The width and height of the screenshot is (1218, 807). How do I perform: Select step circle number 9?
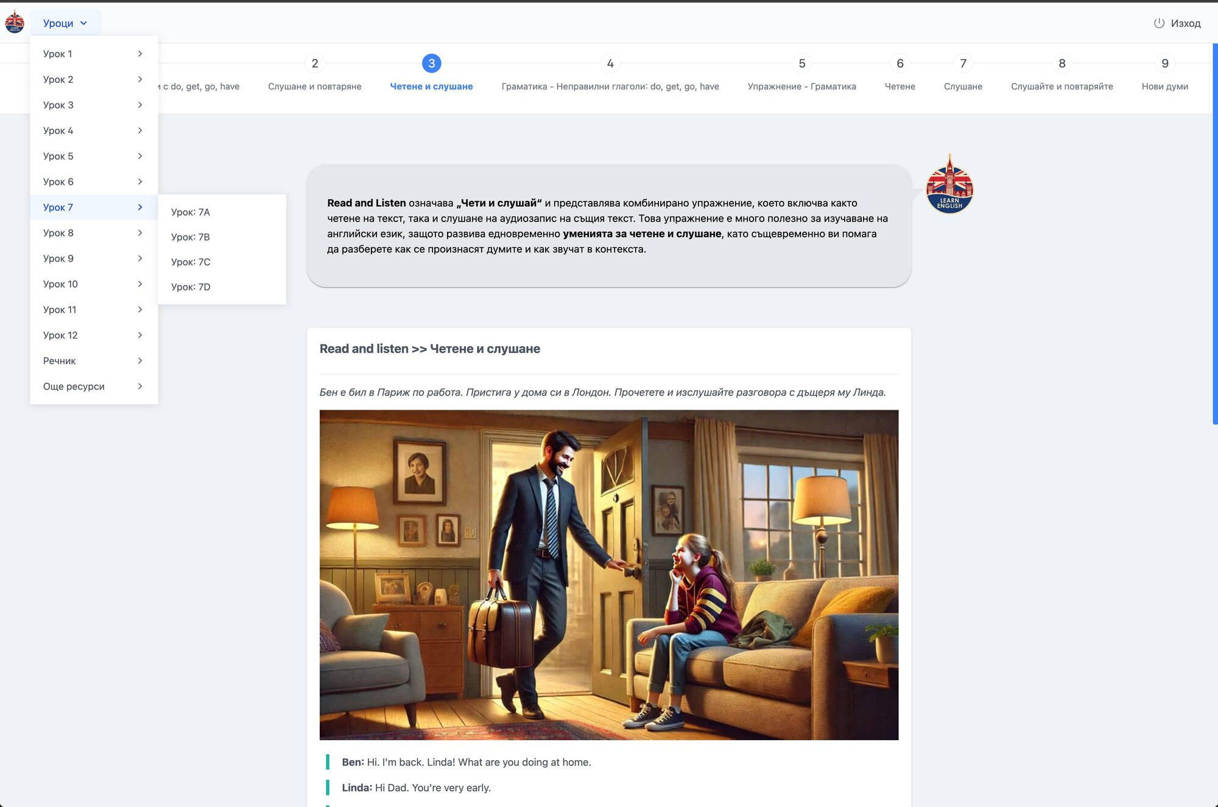[x=1165, y=63]
